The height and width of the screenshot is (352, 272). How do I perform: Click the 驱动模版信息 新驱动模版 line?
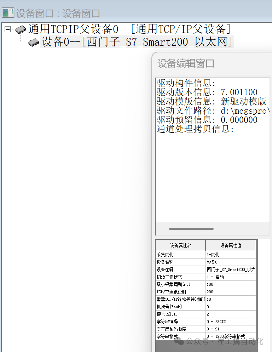click(212, 101)
